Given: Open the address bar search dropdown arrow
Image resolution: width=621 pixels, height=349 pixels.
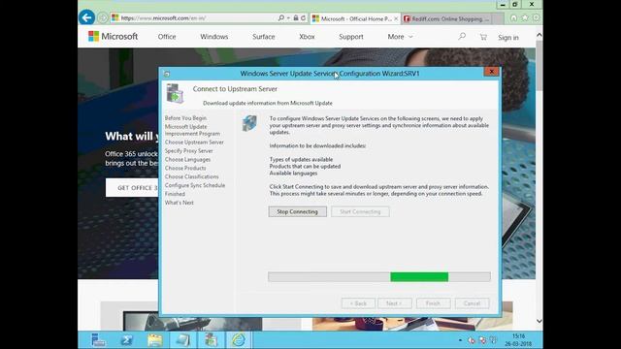Looking at the screenshot, I should click(288, 18).
